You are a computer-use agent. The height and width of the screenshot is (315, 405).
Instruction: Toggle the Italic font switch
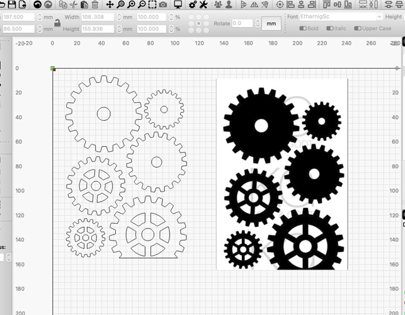[x=330, y=28]
